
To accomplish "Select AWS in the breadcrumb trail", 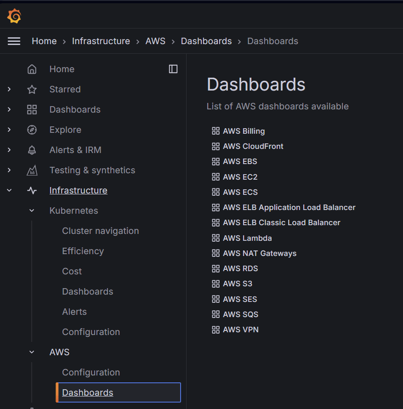I will (155, 41).
